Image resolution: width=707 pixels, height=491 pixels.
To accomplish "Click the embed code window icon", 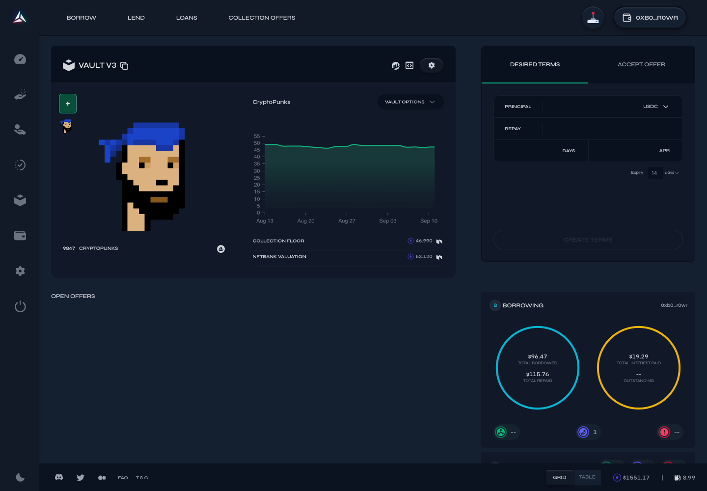I will 409,65.
